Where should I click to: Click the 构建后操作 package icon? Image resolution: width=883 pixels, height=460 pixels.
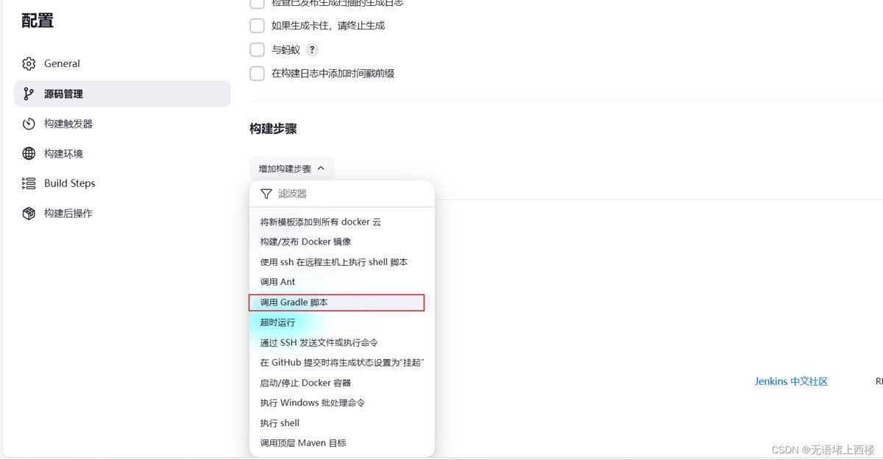coord(29,213)
